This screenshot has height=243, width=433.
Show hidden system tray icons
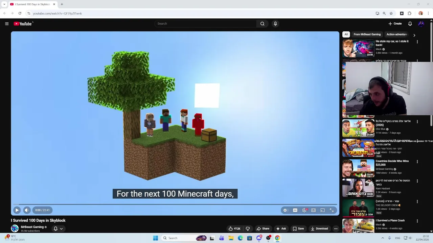coord(383,238)
